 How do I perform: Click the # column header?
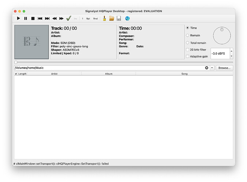(16, 74)
